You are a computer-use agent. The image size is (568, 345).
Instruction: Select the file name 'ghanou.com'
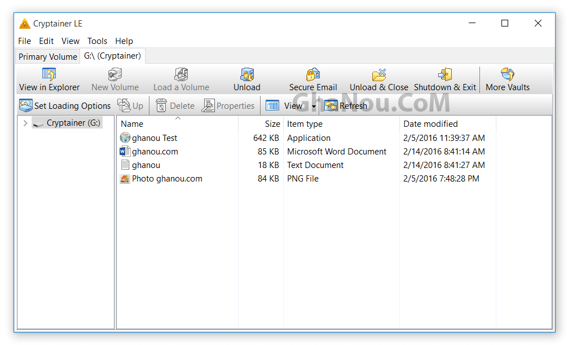pyautogui.click(x=155, y=152)
